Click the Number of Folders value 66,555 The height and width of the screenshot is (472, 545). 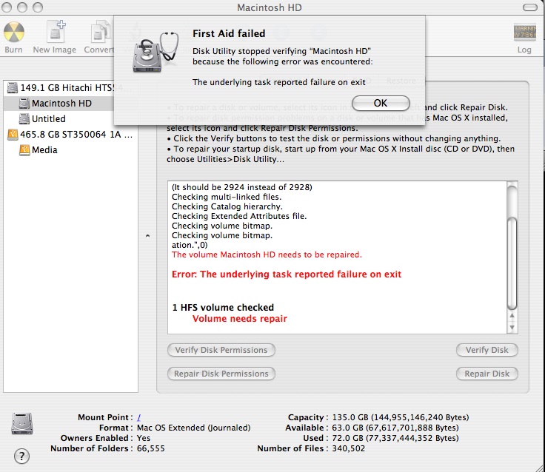pyautogui.click(x=150, y=448)
